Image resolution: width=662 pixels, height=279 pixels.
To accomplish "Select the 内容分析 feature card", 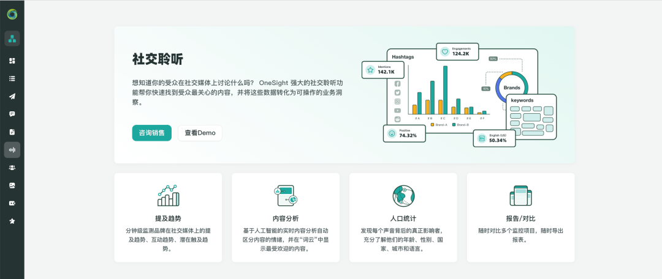I will [286, 218].
